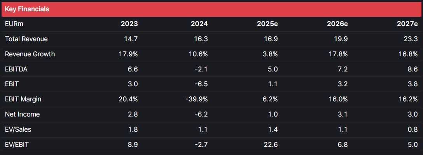The image size is (423, 155).
Task: Select the 2023 Revenue Growth value 17.9%
Action: click(128, 54)
